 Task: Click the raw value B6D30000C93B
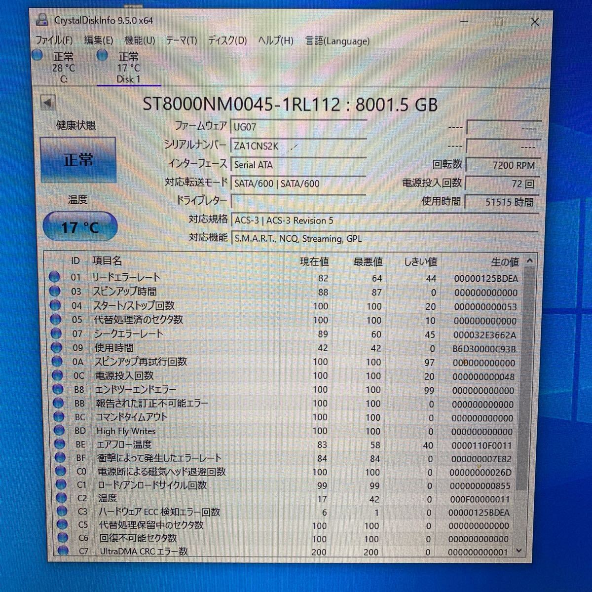tap(484, 349)
